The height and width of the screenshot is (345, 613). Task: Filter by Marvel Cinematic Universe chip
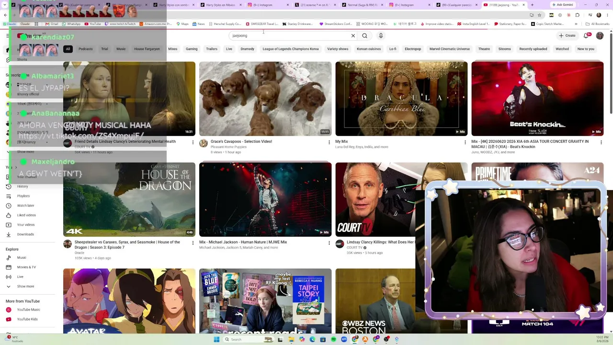coord(450,49)
